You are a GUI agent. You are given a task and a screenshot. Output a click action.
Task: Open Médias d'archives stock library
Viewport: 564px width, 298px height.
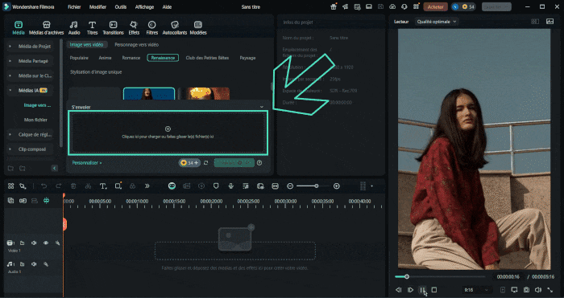click(47, 27)
